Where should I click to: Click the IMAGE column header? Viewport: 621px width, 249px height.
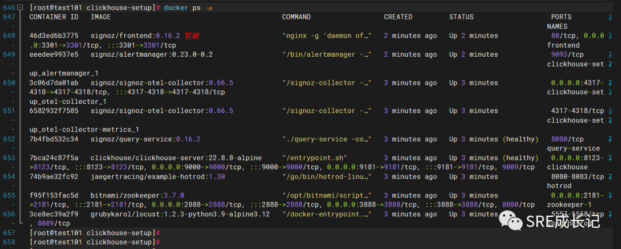point(101,17)
